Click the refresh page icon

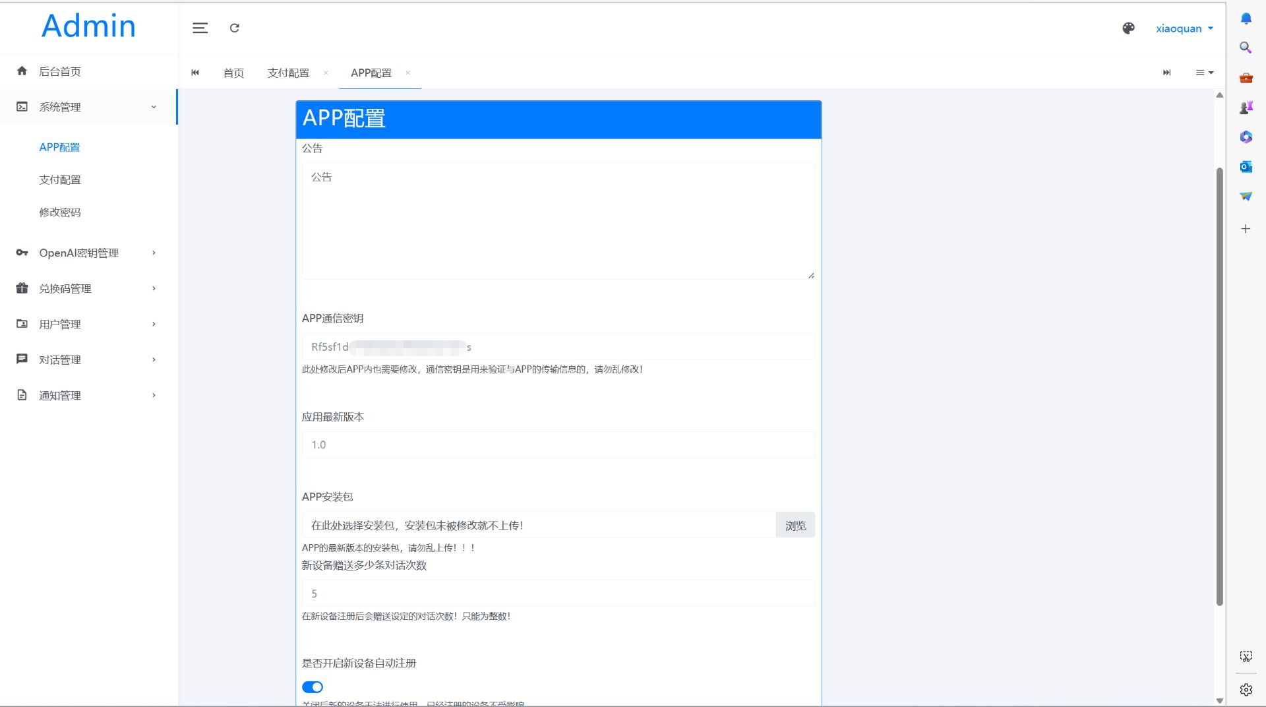click(x=235, y=28)
